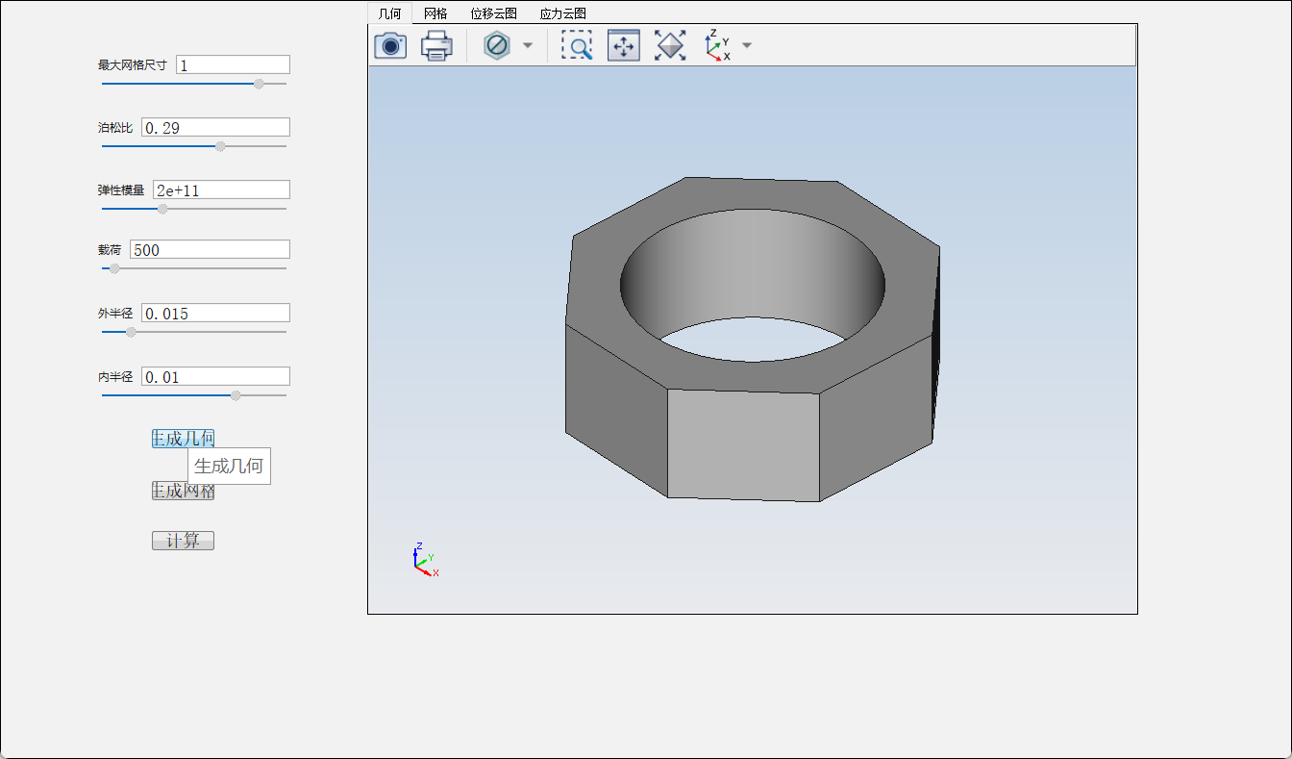Viewport: 1292px width, 759px height.
Task: Switch to the 网格 tab
Action: click(435, 13)
